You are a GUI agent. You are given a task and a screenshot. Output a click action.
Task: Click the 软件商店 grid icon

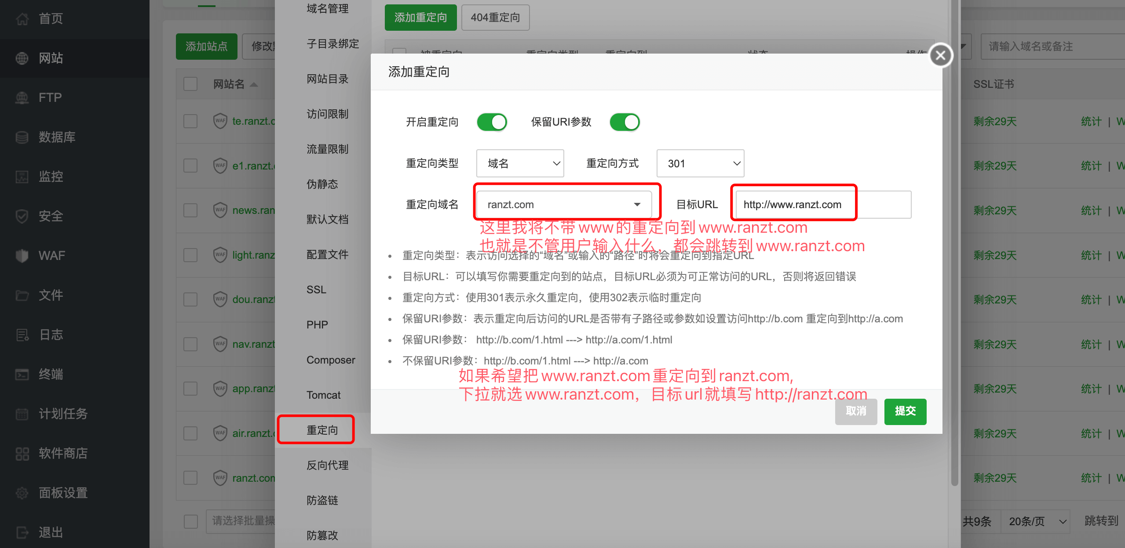tap(22, 453)
